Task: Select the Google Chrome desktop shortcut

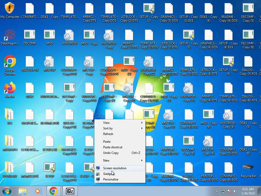Action: (10, 65)
